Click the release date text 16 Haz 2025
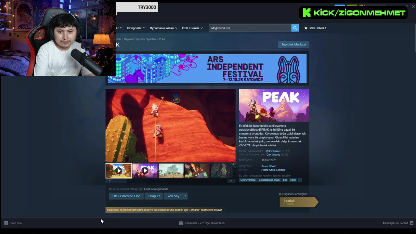Image resolution: width=416 pixels, height=234 pixels. click(269, 160)
